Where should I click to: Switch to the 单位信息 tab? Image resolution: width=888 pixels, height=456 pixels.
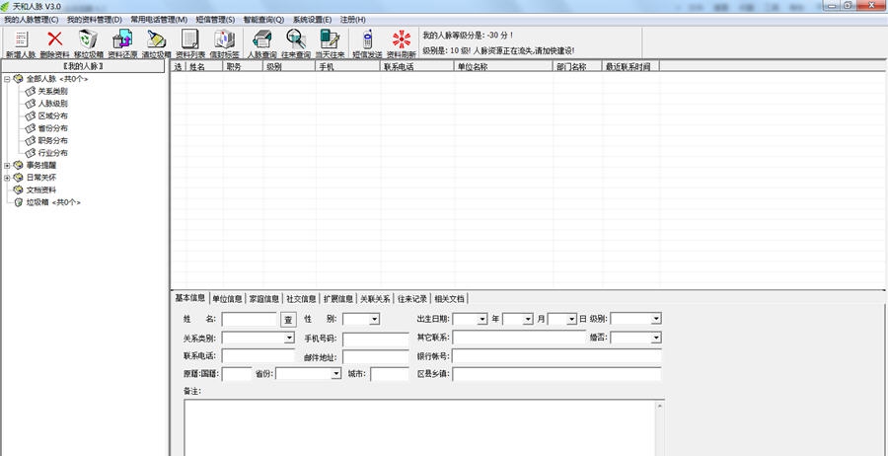pos(227,298)
